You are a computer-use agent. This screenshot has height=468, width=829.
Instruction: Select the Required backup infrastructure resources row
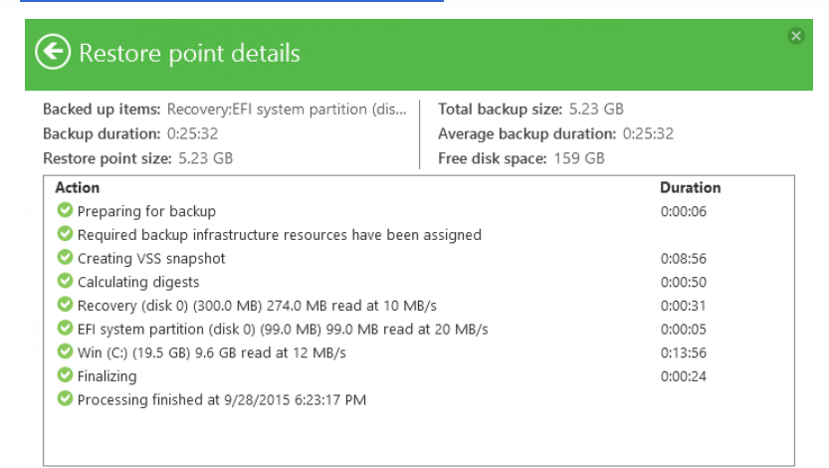click(x=279, y=235)
